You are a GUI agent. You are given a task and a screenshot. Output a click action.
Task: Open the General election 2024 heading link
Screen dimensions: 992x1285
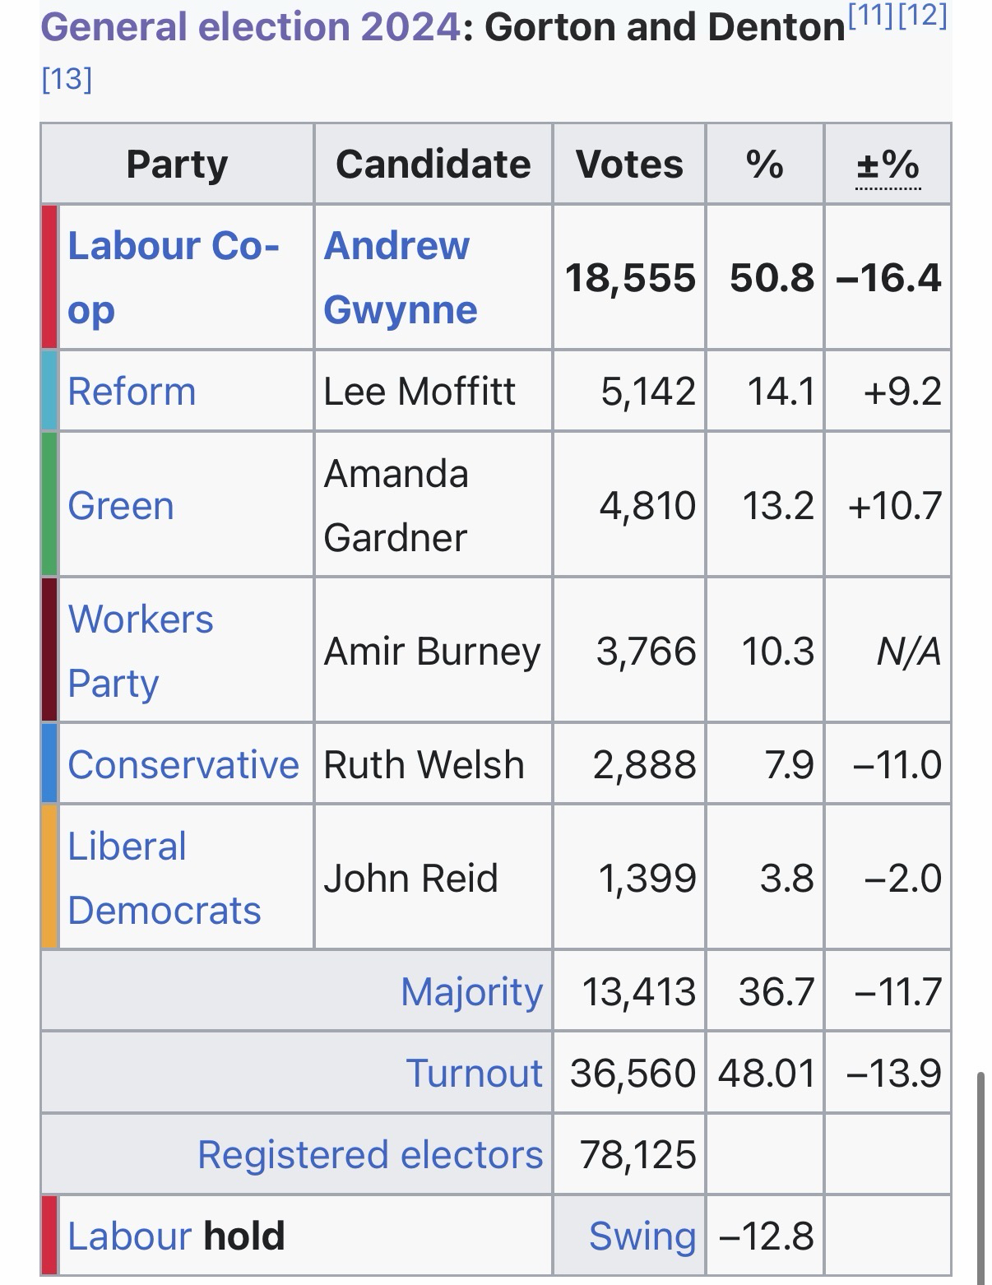249,28
